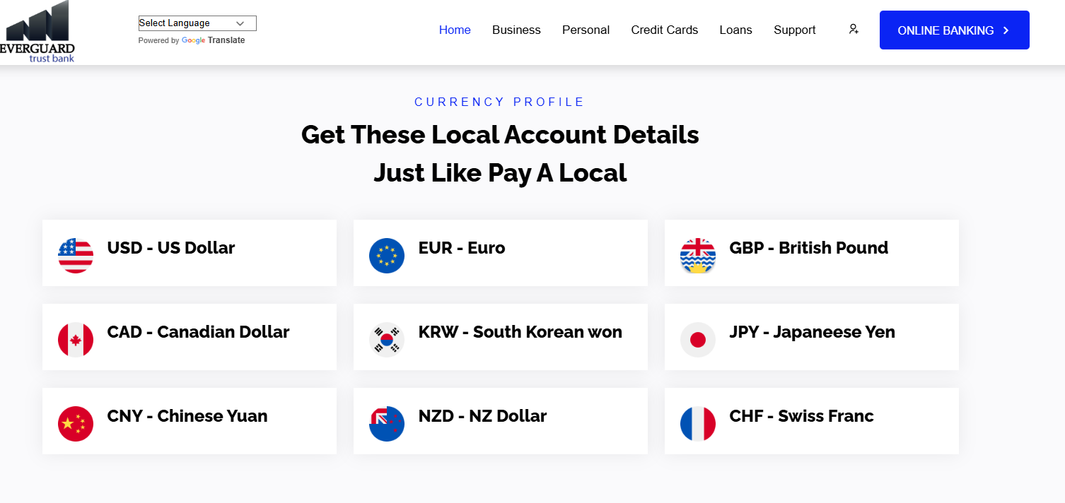Click the flag icon beside CHF
1065x503 pixels.
[698, 423]
